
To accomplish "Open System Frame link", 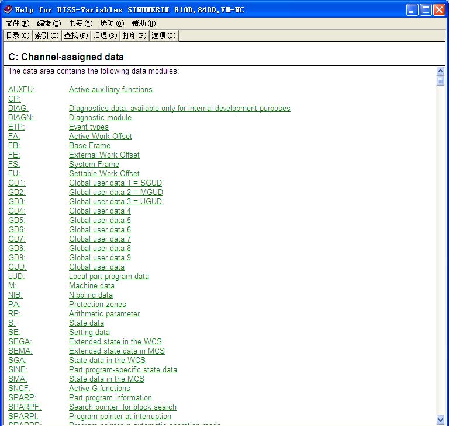I will 94,164.
